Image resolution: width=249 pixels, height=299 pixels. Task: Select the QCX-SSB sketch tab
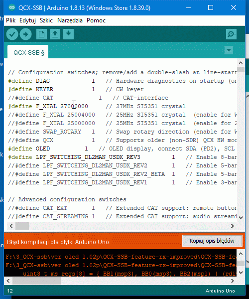click(x=28, y=52)
